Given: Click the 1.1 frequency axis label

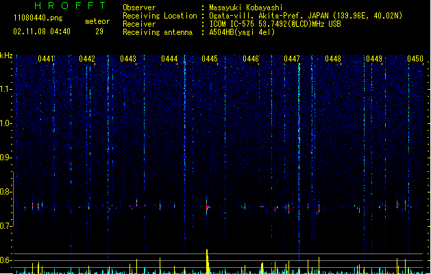Looking at the screenshot, I should 5,89.
